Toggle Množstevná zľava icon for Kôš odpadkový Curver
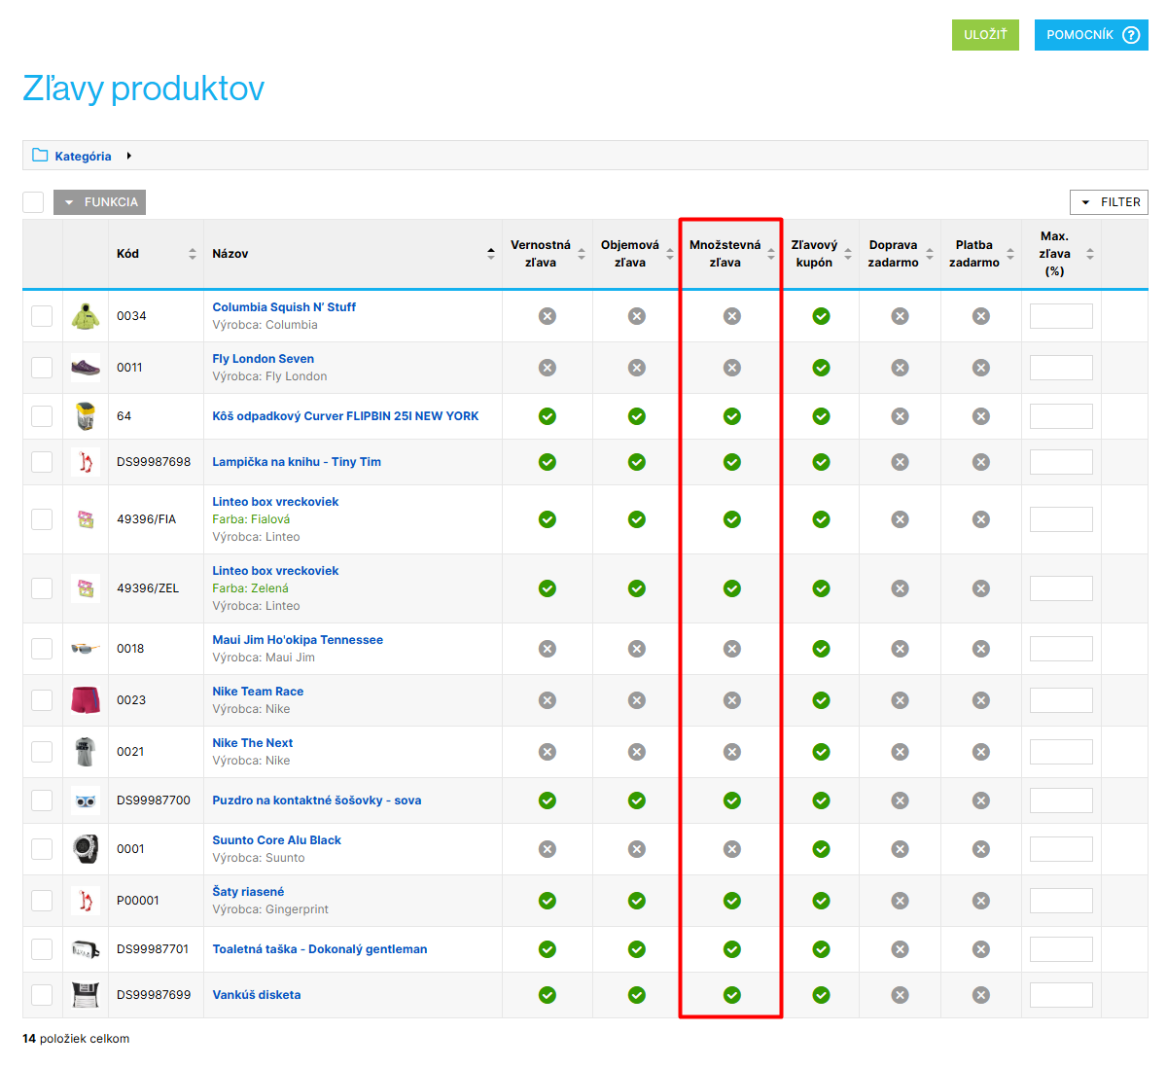Viewport: 1167px width, 1067px height. 732,416
